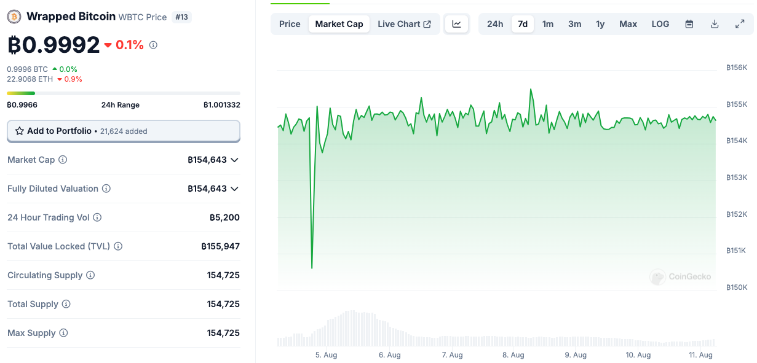Image resolution: width=757 pixels, height=363 pixels.
Task: Set chart range to 1y
Action: click(x=600, y=24)
